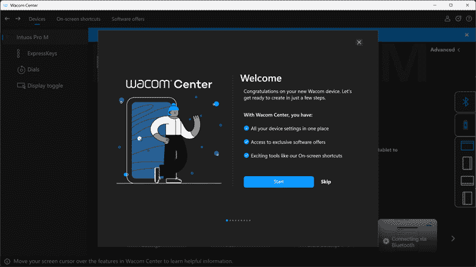Click the Wacom Center logo in dialog

pyautogui.click(x=169, y=84)
